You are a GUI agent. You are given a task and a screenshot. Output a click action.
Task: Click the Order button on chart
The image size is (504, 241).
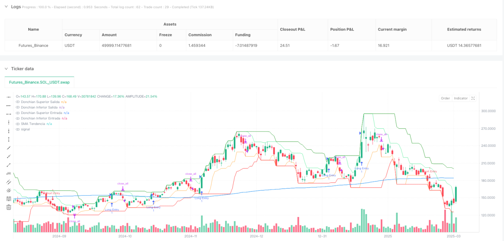coord(445,98)
